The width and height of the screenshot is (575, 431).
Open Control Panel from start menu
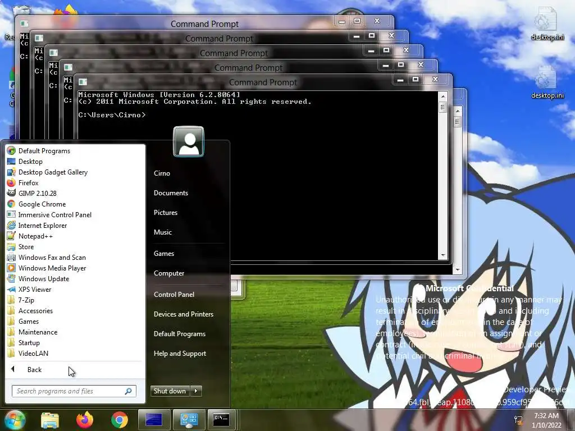(174, 294)
